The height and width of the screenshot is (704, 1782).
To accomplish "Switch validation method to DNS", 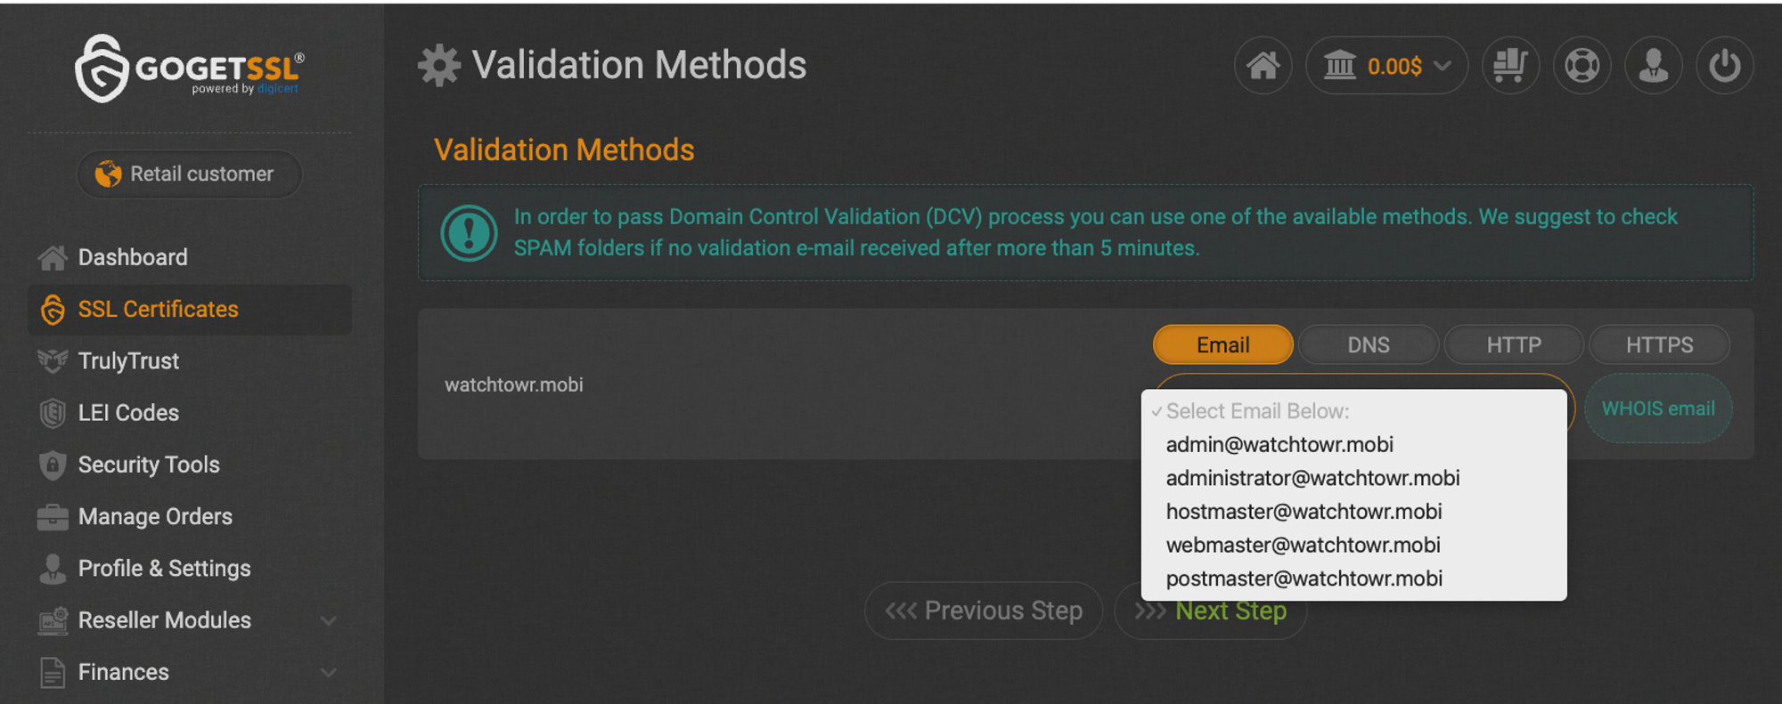I will coord(1368,344).
